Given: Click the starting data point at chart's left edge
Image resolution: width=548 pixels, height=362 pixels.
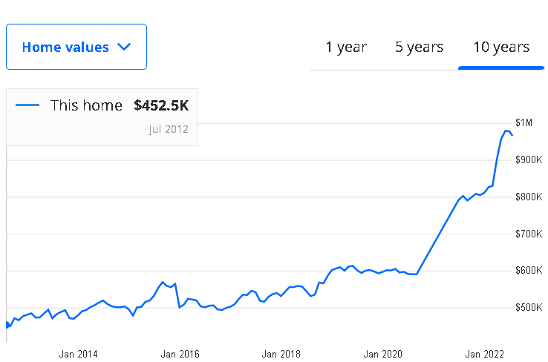Looking at the screenshot, I should [7, 325].
